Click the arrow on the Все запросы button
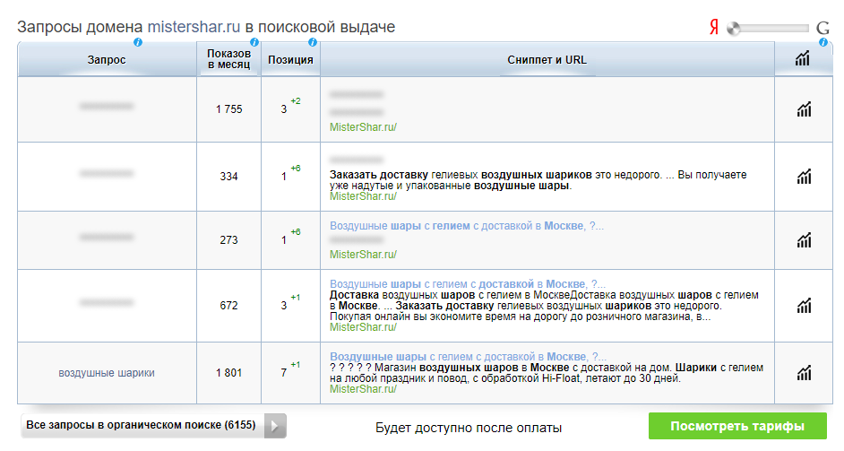The height and width of the screenshot is (451, 844). (275, 426)
